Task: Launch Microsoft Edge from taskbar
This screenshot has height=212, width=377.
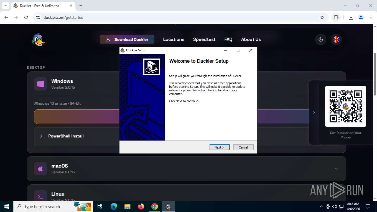Action: click(114, 206)
